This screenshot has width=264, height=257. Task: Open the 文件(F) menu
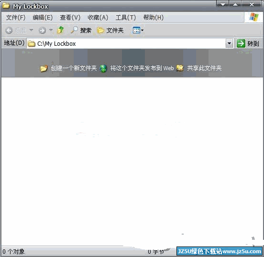point(16,18)
